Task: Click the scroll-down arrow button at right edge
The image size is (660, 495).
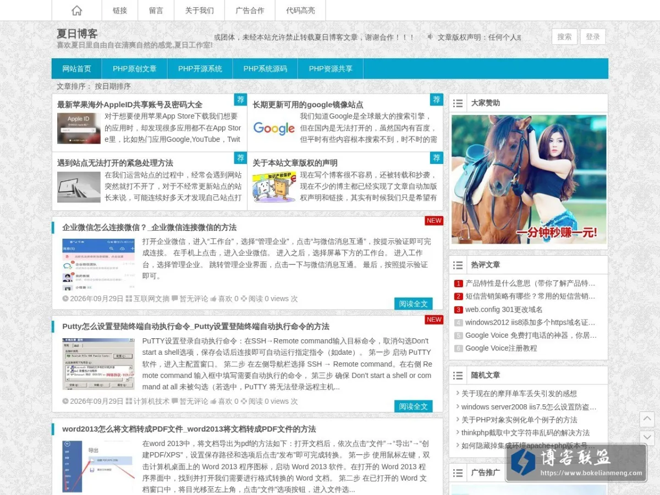Action: [x=647, y=438]
